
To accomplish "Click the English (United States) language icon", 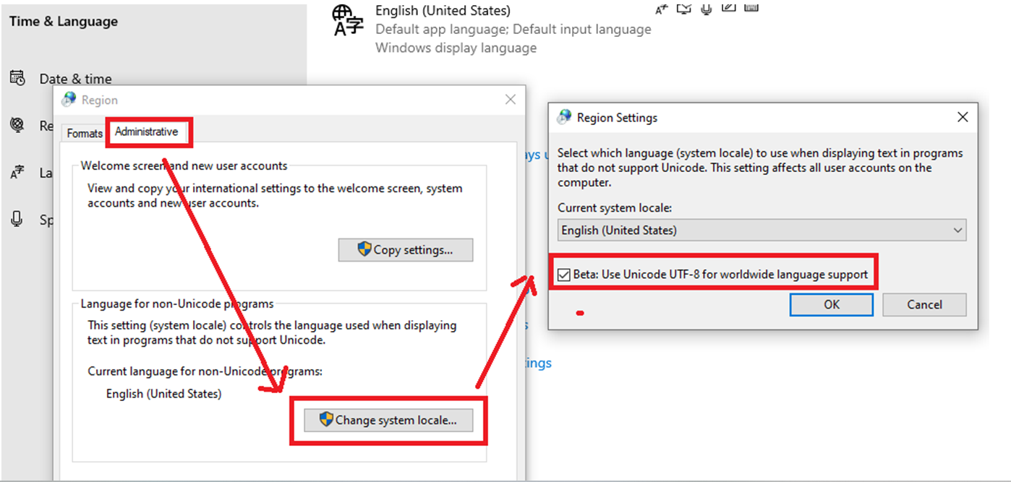I will pyautogui.click(x=348, y=20).
